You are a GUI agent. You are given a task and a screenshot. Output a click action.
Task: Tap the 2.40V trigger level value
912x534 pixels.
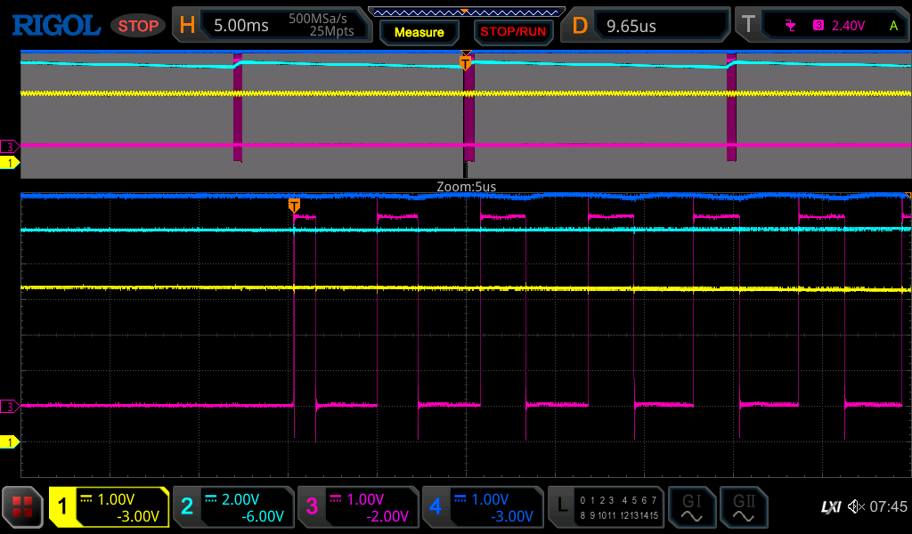848,26
